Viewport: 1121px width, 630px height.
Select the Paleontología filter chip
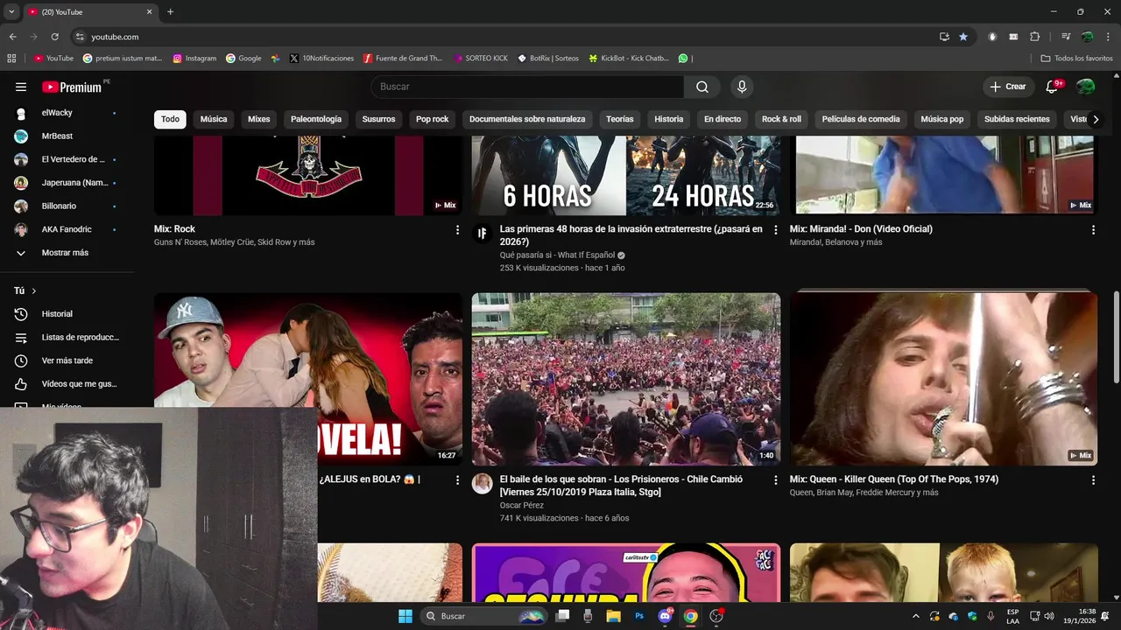point(316,119)
